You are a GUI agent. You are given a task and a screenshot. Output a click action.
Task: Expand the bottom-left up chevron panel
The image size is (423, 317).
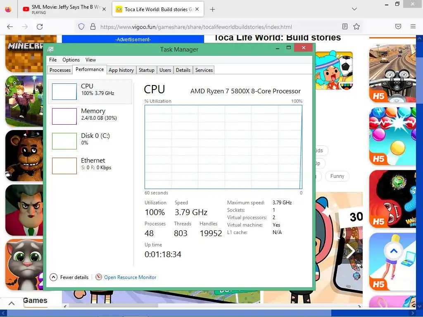11,303
